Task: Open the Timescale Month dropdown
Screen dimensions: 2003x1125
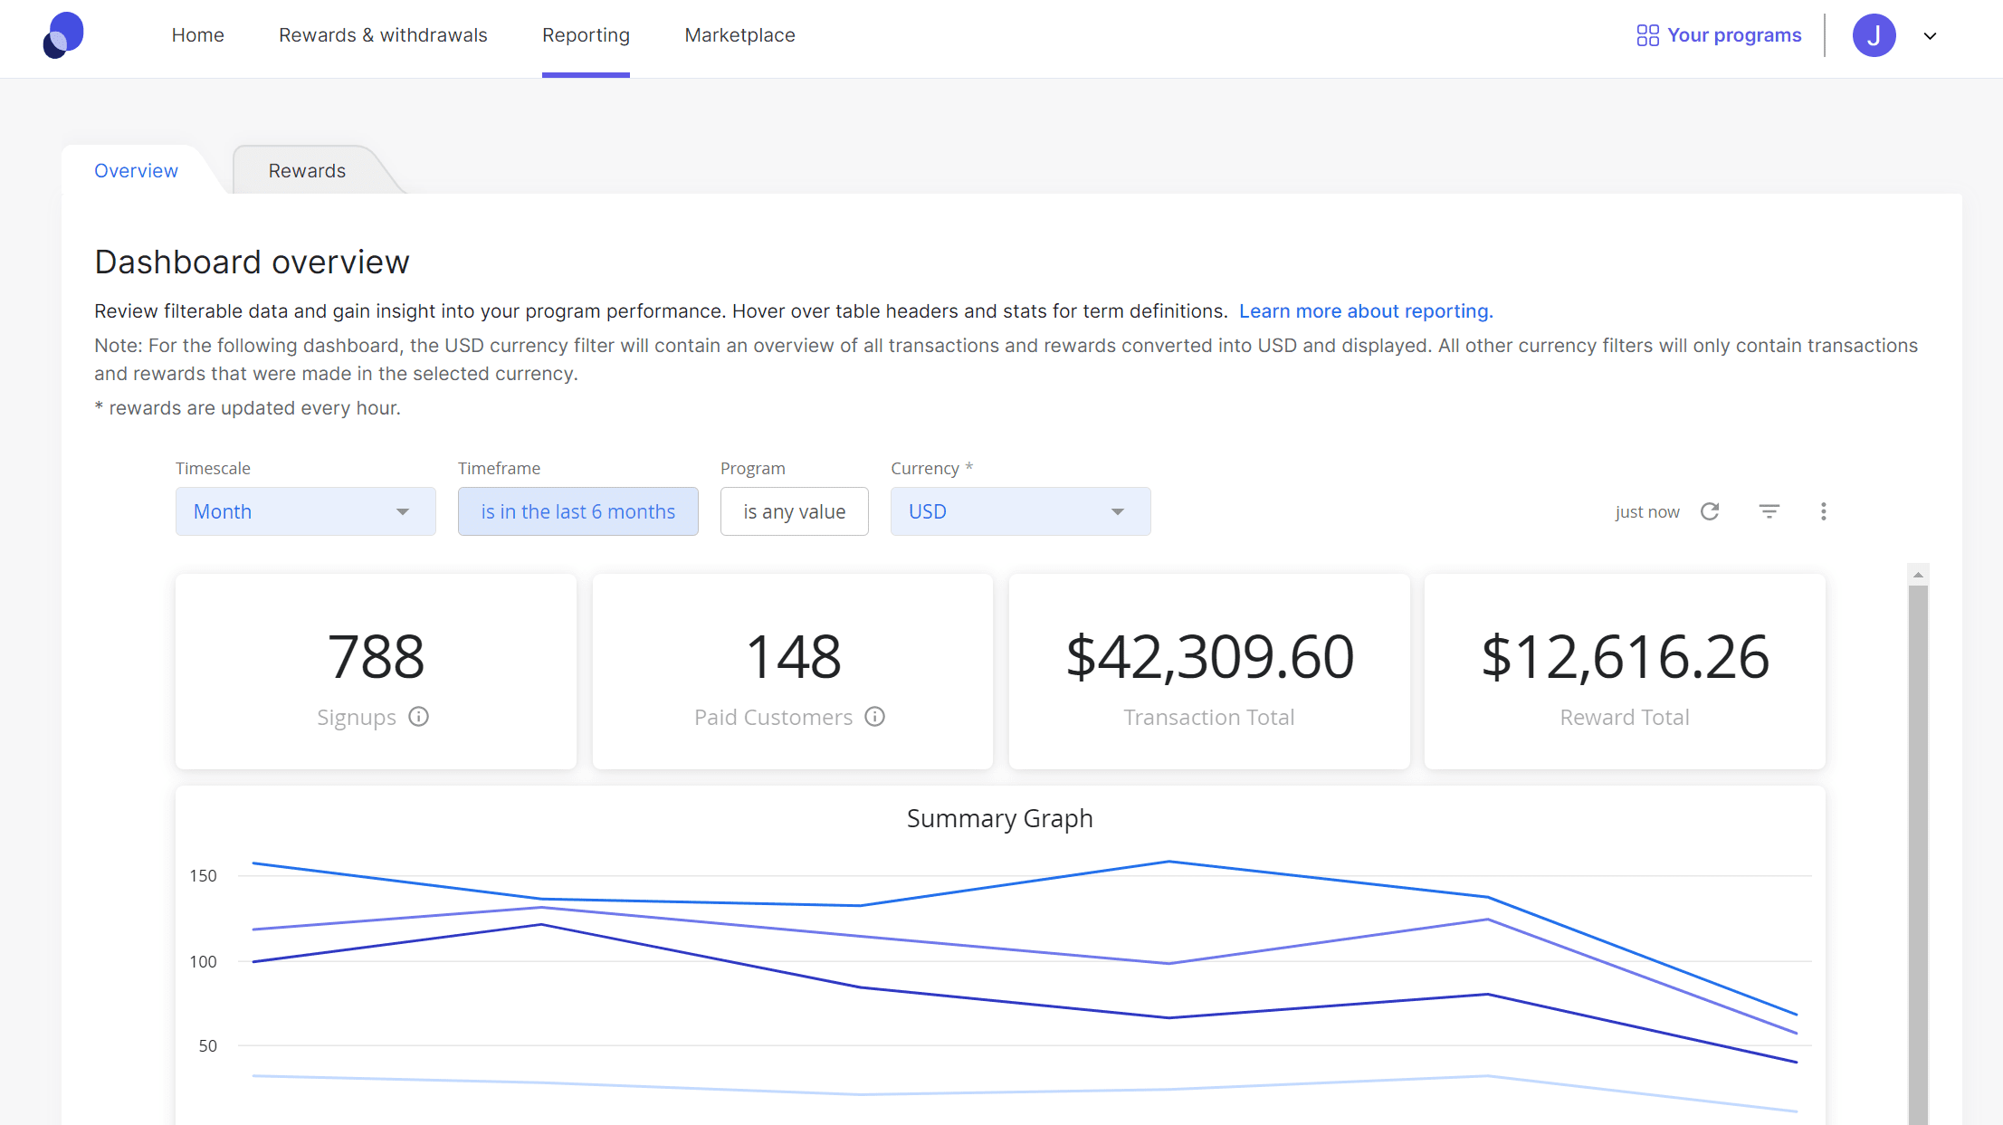Action: click(305, 511)
